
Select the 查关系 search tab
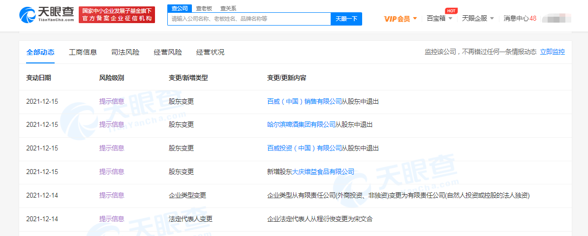[x=228, y=8]
